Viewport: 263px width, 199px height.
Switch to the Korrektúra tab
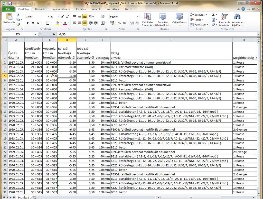113,9
